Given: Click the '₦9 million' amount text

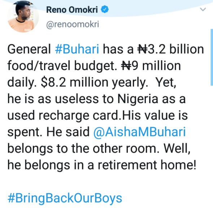Looking at the screenshot, I should pyautogui.click(x=151, y=66).
